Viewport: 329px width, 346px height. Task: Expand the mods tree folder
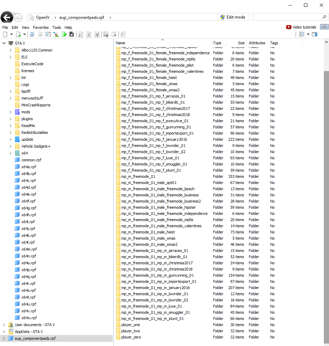point(10,112)
